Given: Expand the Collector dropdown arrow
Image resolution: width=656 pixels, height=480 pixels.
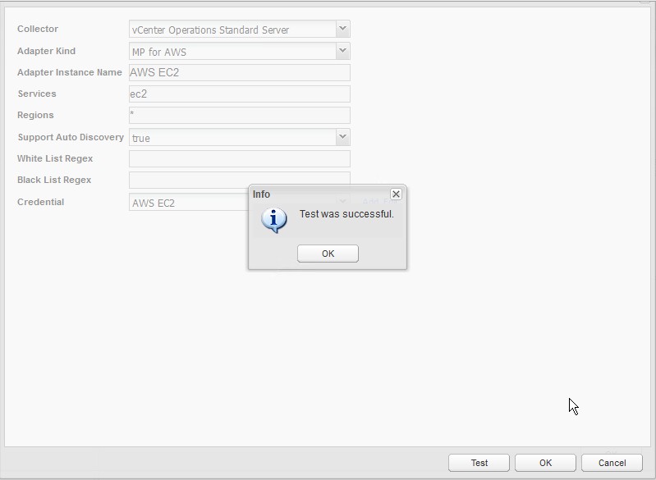Looking at the screenshot, I should [342, 30].
